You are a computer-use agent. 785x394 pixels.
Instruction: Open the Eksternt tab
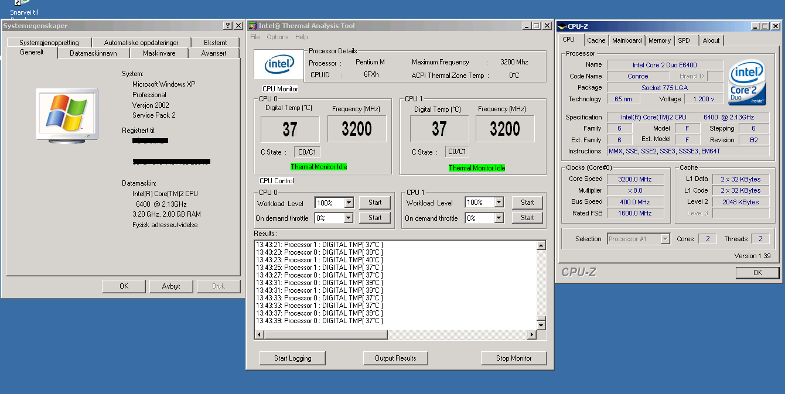[x=216, y=43]
